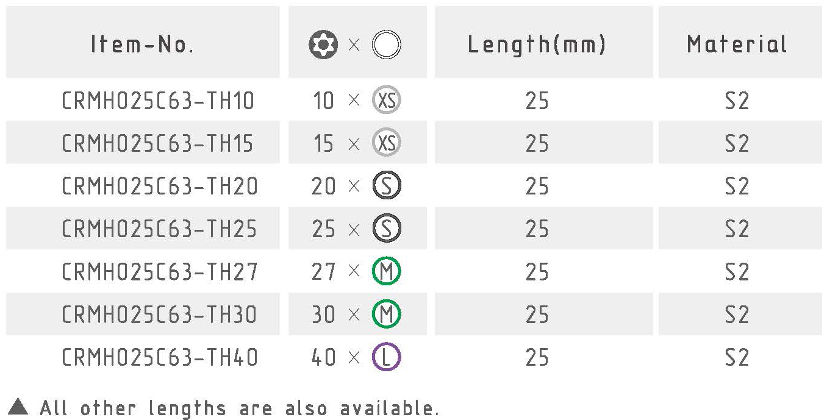Open item CRMH025C63-TH10
This screenshot has height=420, width=827.
click(x=158, y=101)
